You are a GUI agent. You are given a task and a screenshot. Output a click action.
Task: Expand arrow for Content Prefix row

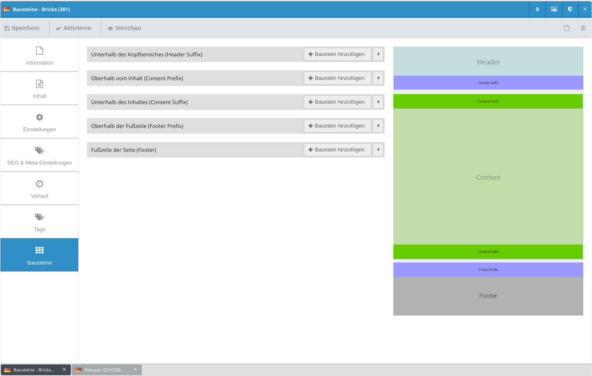pos(378,78)
